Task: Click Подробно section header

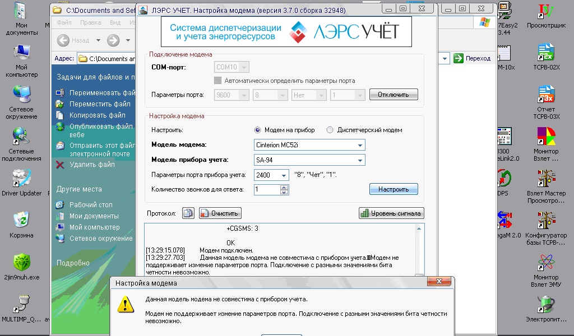Action: (73, 263)
